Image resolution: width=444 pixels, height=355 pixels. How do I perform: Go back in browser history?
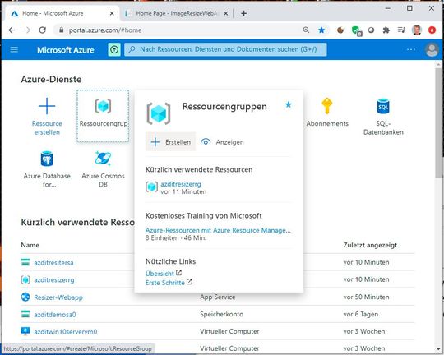click(12, 30)
